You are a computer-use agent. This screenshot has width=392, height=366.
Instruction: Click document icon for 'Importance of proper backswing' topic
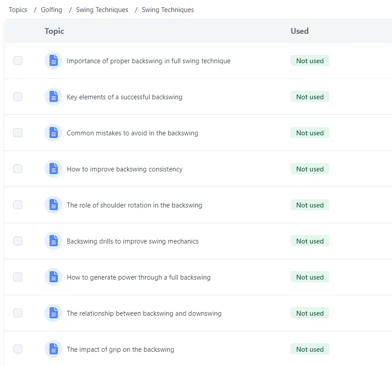pyautogui.click(x=53, y=61)
